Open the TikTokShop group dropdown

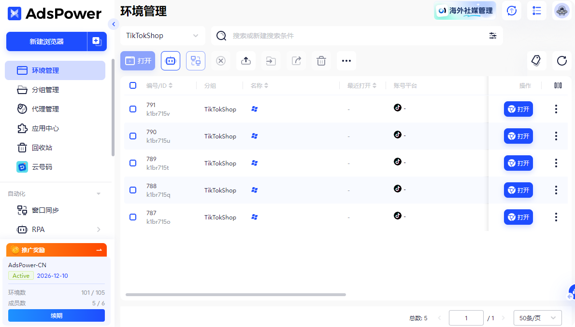[x=163, y=36]
